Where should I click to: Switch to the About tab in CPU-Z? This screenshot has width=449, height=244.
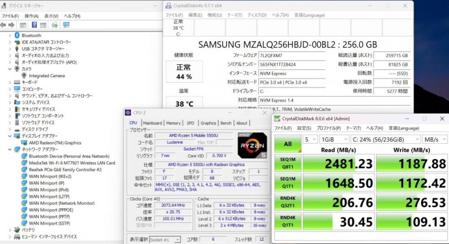click(242, 123)
